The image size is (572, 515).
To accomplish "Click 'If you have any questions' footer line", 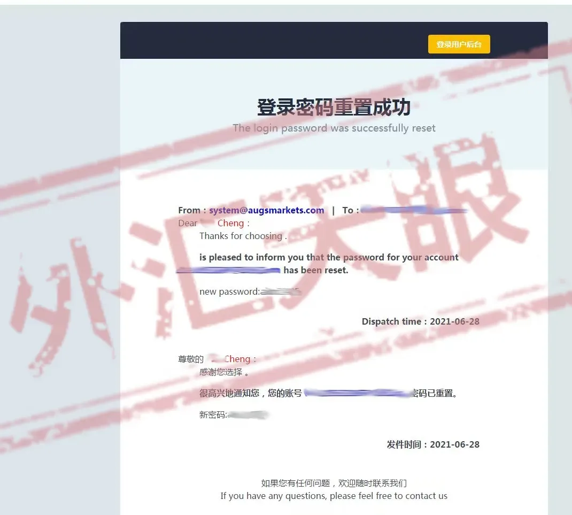I will 334,496.
